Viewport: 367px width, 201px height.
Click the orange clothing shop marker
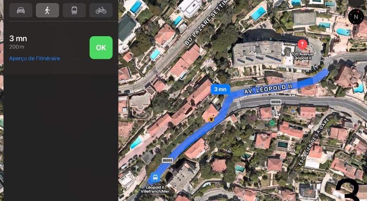click(211, 119)
